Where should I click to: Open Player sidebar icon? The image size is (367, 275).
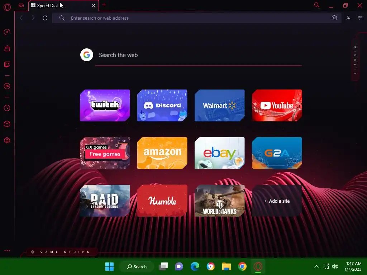pyautogui.click(x=7, y=86)
